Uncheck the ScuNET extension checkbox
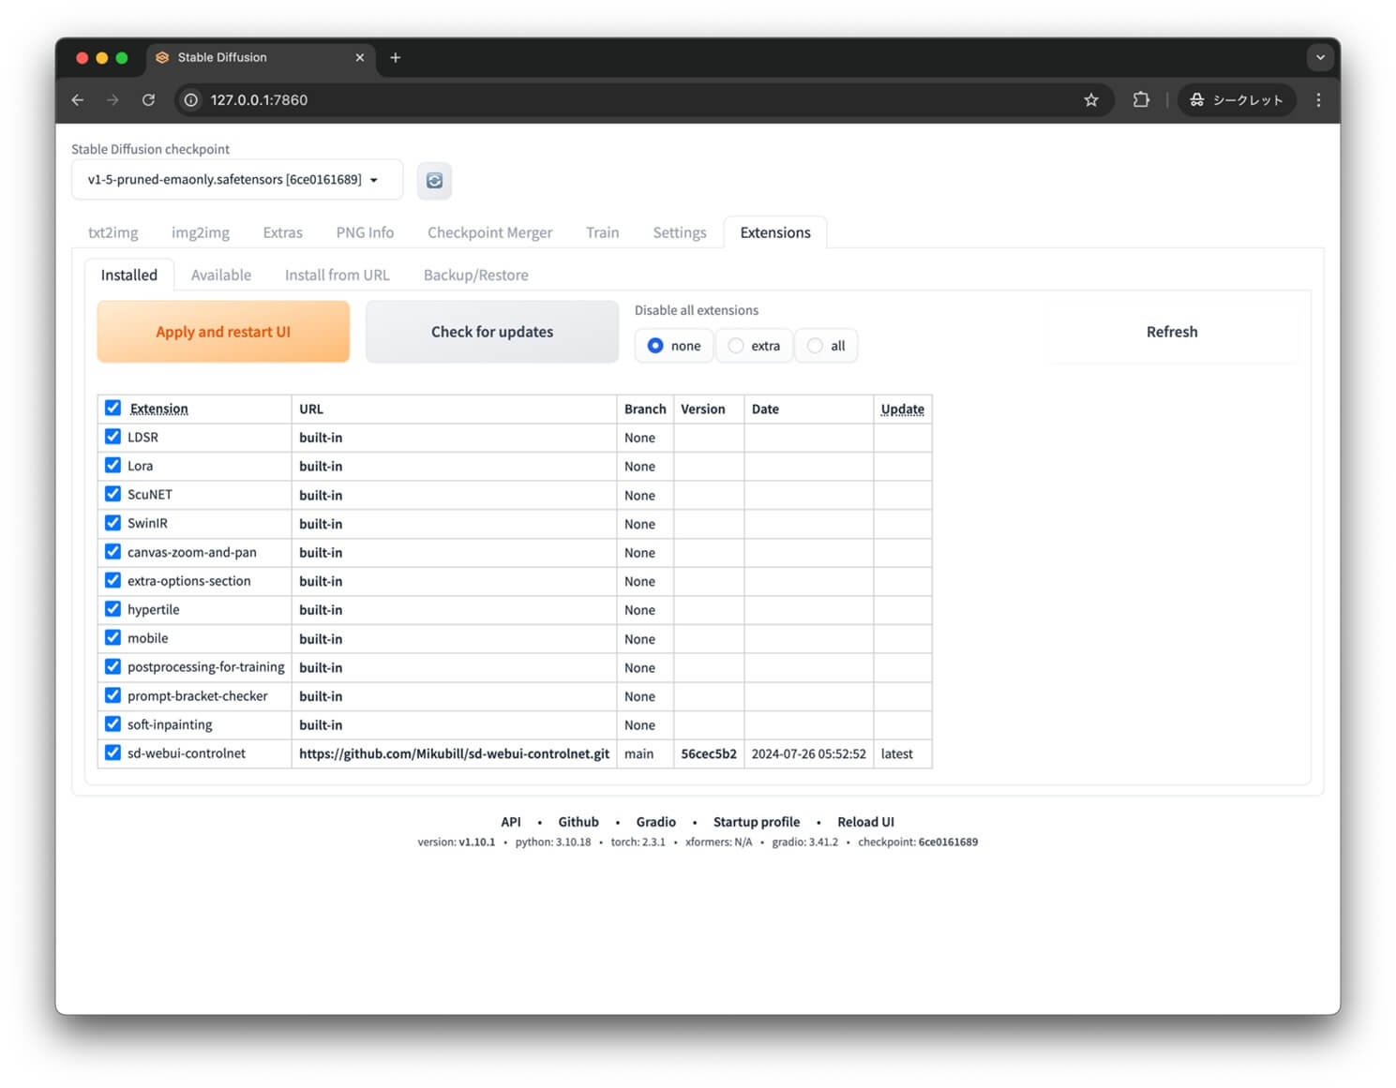The image size is (1396, 1088). coord(113,494)
